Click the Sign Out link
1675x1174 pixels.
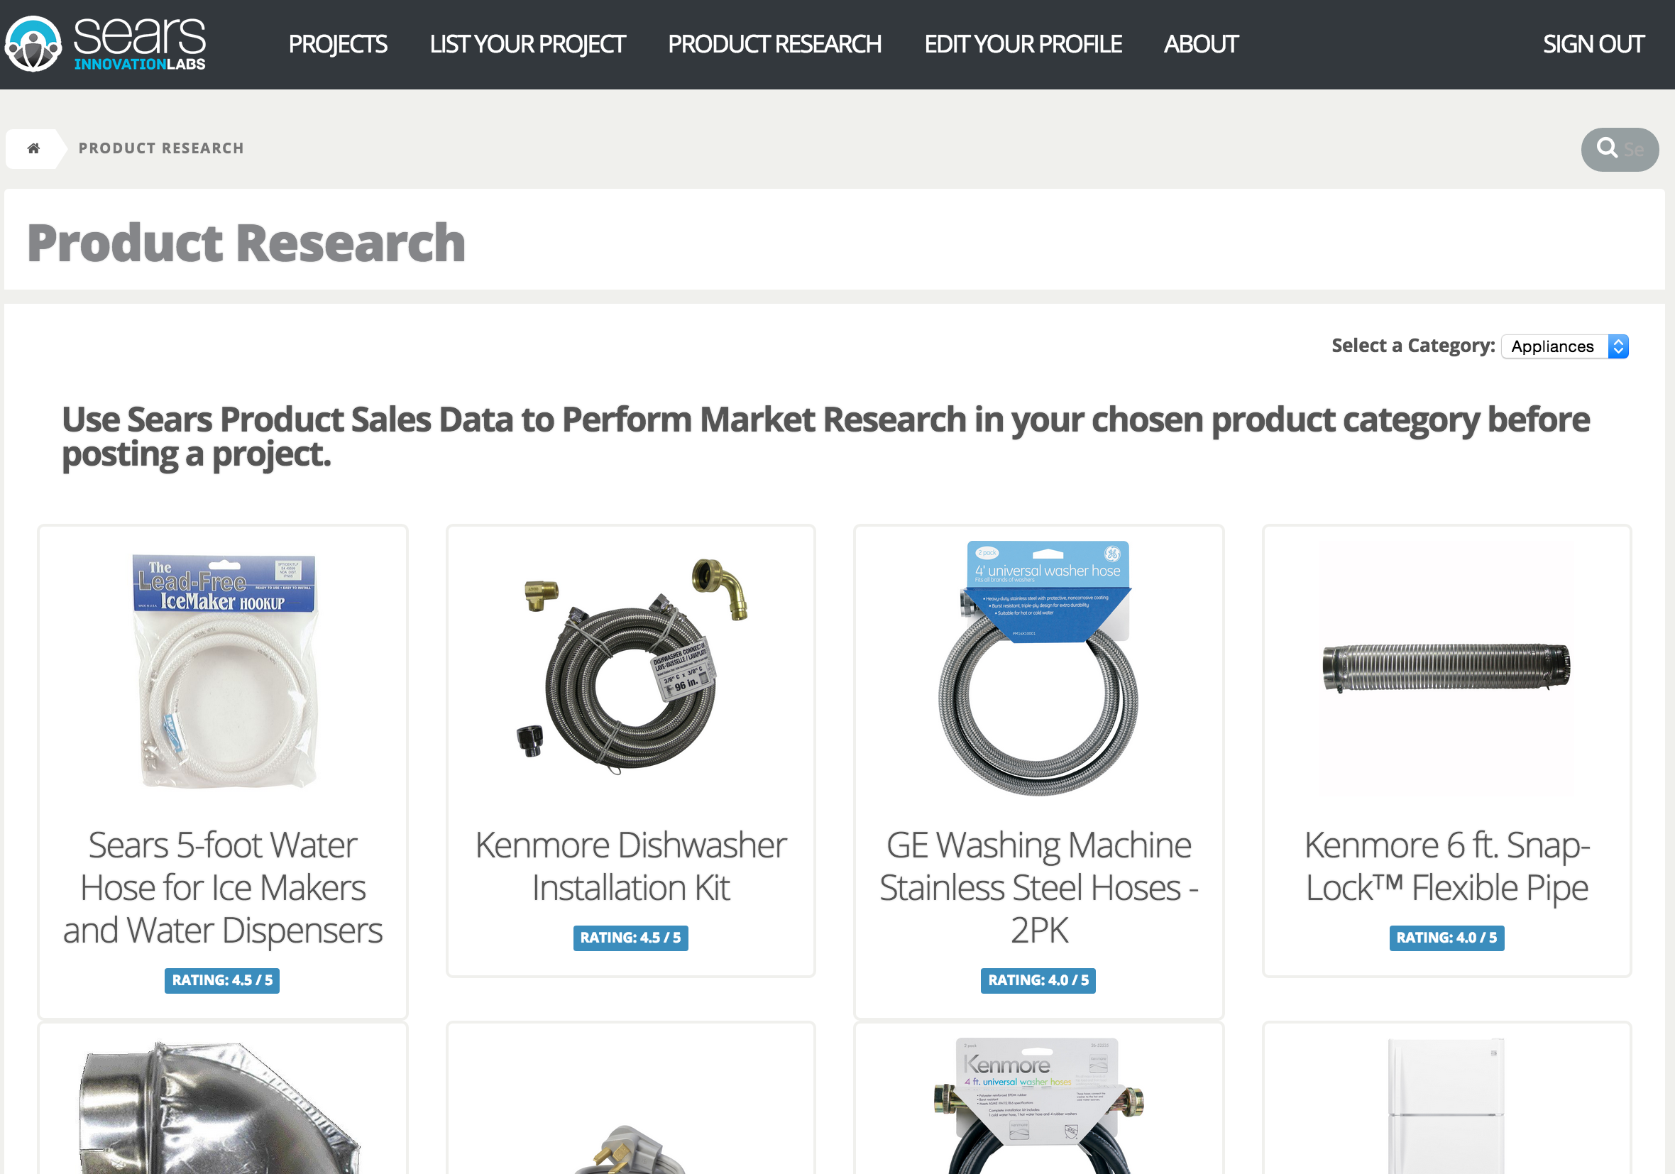(1593, 45)
